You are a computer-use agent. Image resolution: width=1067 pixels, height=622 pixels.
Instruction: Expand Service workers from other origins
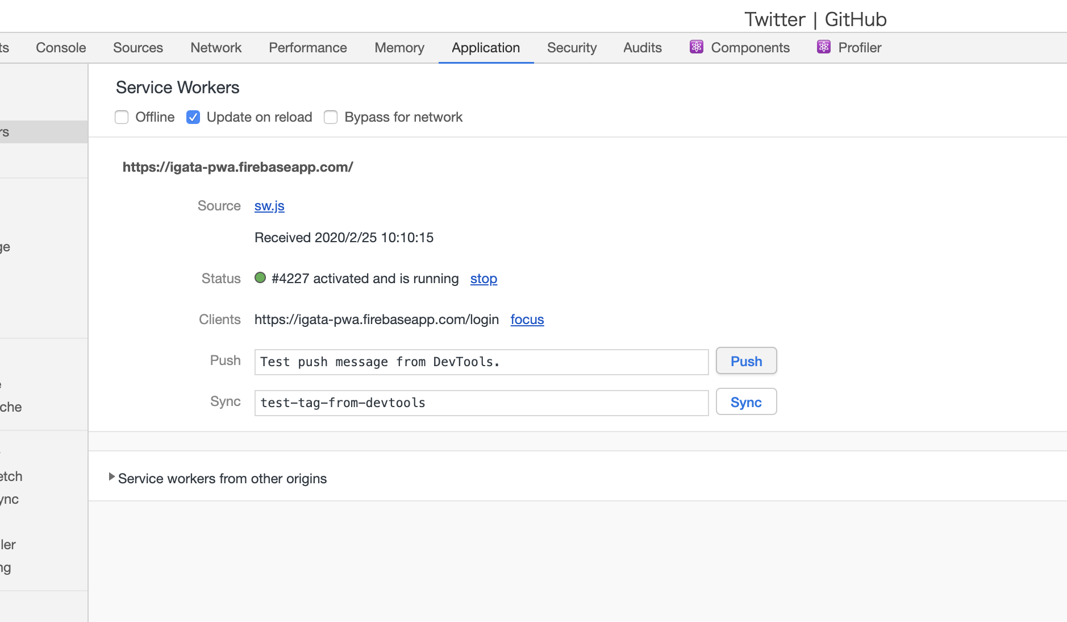coord(218,479)
